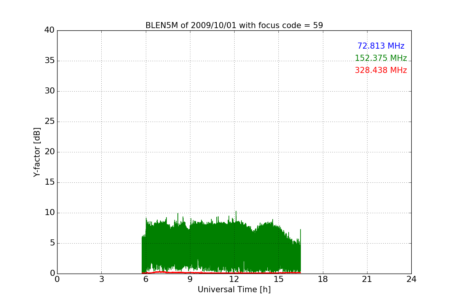
Task: Click y-axis tick label 30
Action: tap(50, 91)
